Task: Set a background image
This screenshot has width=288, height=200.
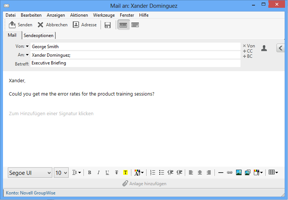Action: 248,173
